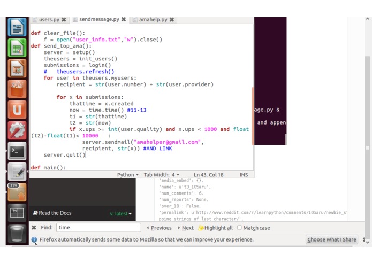372x264 pixels.
Task: Click the "server.quit()" line
Action: click(x=65, y=155)
